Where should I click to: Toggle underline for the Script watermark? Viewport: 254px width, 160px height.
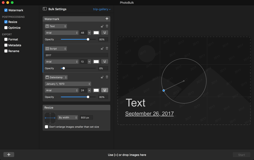[105, 61]
